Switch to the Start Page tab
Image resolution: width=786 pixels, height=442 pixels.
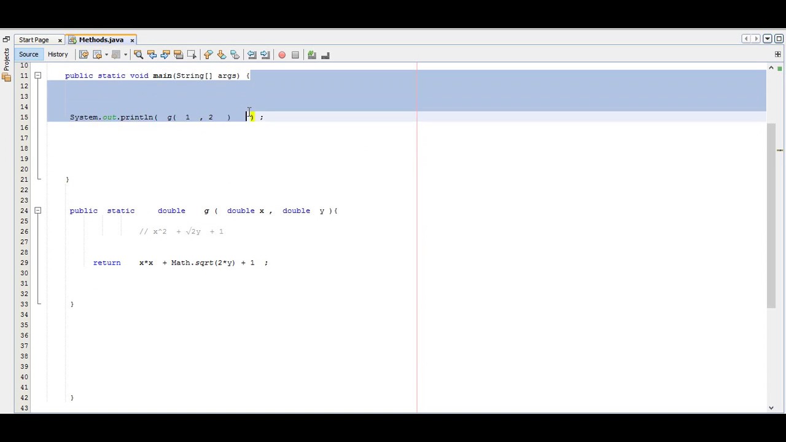(34, 40)
